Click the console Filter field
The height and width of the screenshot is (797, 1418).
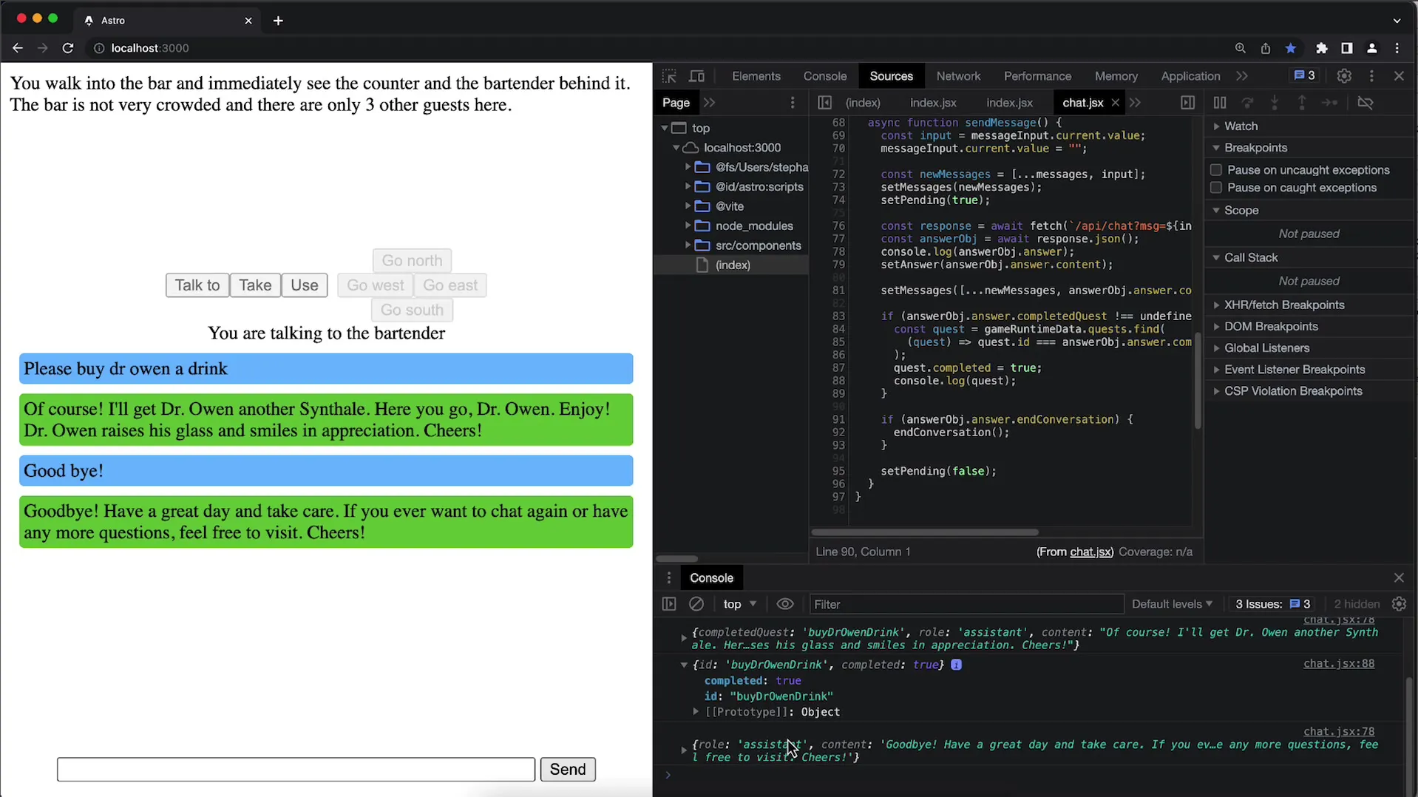[x=966, y=604]
